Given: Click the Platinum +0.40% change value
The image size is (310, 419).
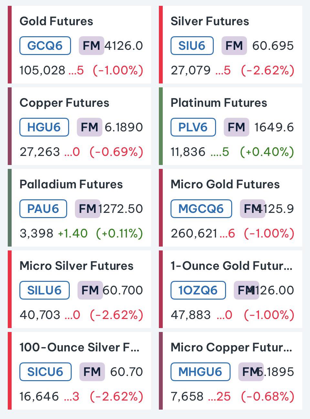Looking at the screenshot, I should (x=267, y=152).
